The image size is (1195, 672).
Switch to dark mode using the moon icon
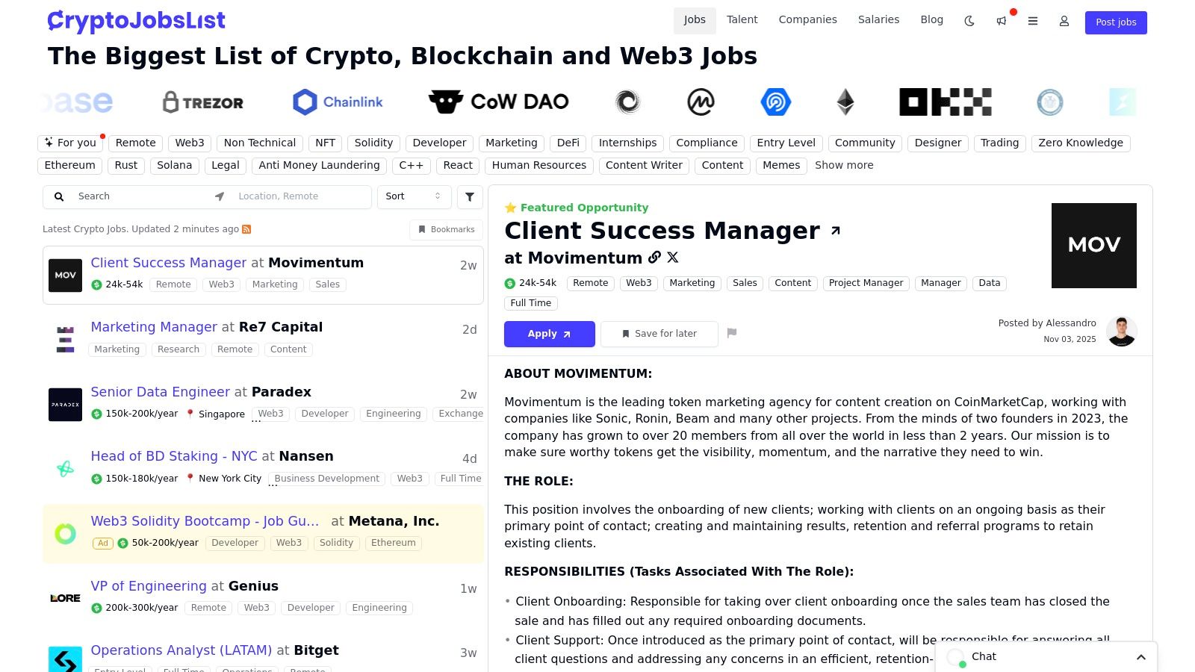969,22
